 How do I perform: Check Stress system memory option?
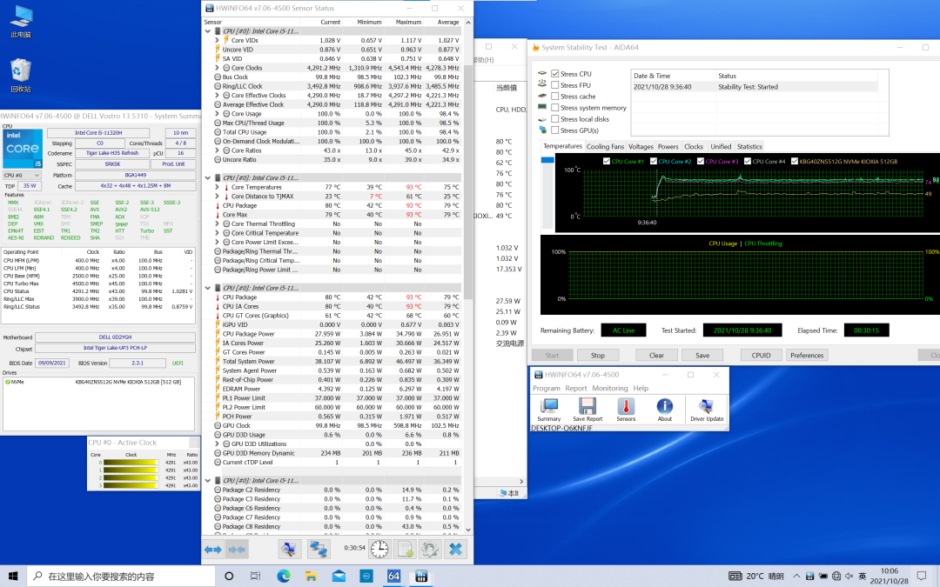pyautogui.click(x=555, y=108)
